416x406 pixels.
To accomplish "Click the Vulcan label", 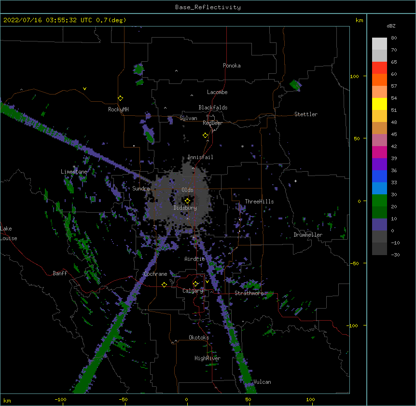I will (262, 382).
